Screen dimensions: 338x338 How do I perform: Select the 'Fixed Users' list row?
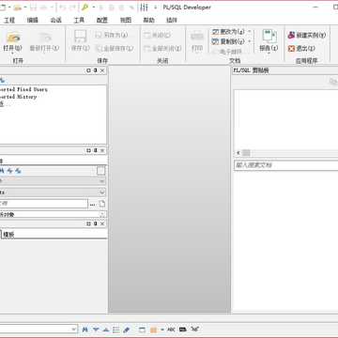click(x=23, y=89)
